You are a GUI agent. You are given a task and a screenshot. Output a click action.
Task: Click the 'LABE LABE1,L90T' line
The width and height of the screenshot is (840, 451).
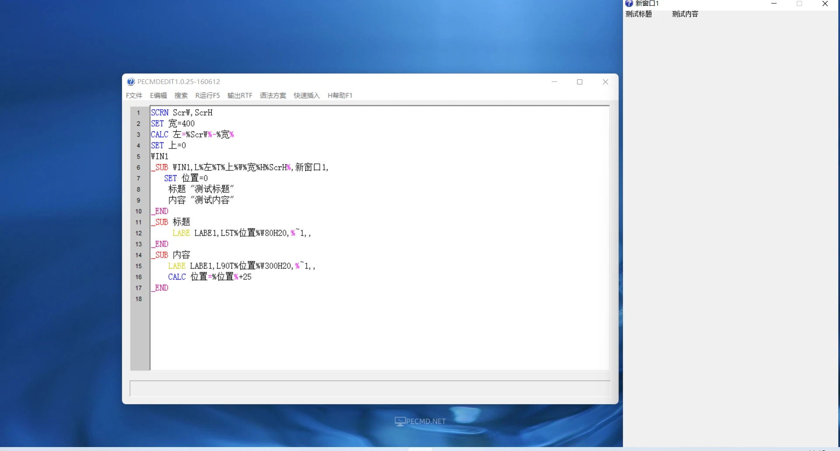[242, 266]
